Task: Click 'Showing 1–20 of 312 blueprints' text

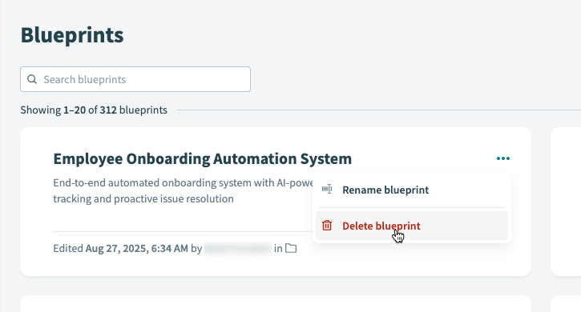Action: tap(94, 110)
